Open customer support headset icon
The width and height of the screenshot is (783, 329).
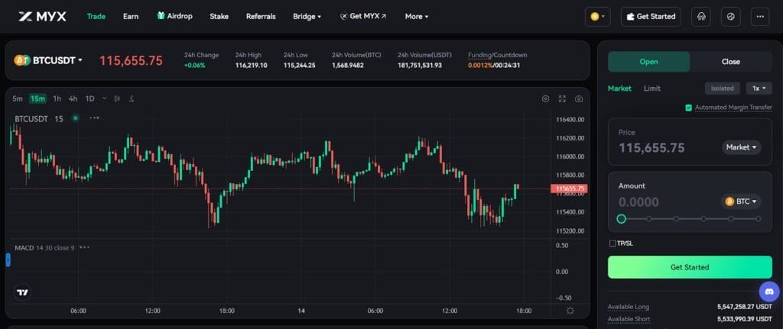[x=700, y=16]
